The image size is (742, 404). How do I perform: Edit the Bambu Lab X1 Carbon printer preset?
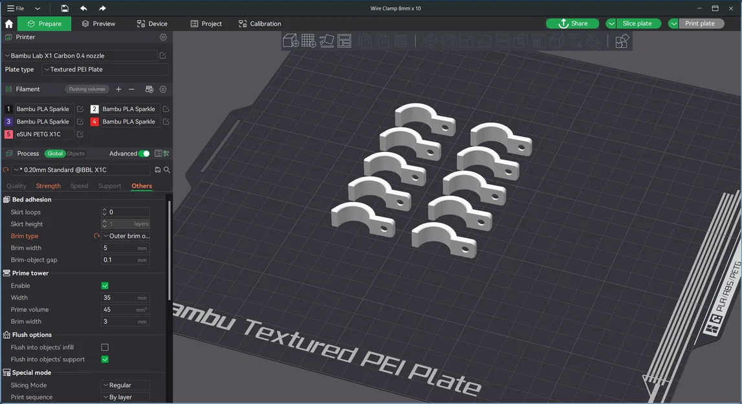coord(163,56)
